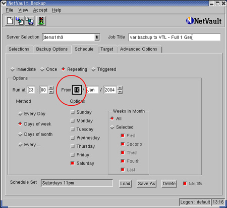The image size is (227, 208).
Task: Click the second toolbar icon with copy pages
Action: (x=20, y=21)
